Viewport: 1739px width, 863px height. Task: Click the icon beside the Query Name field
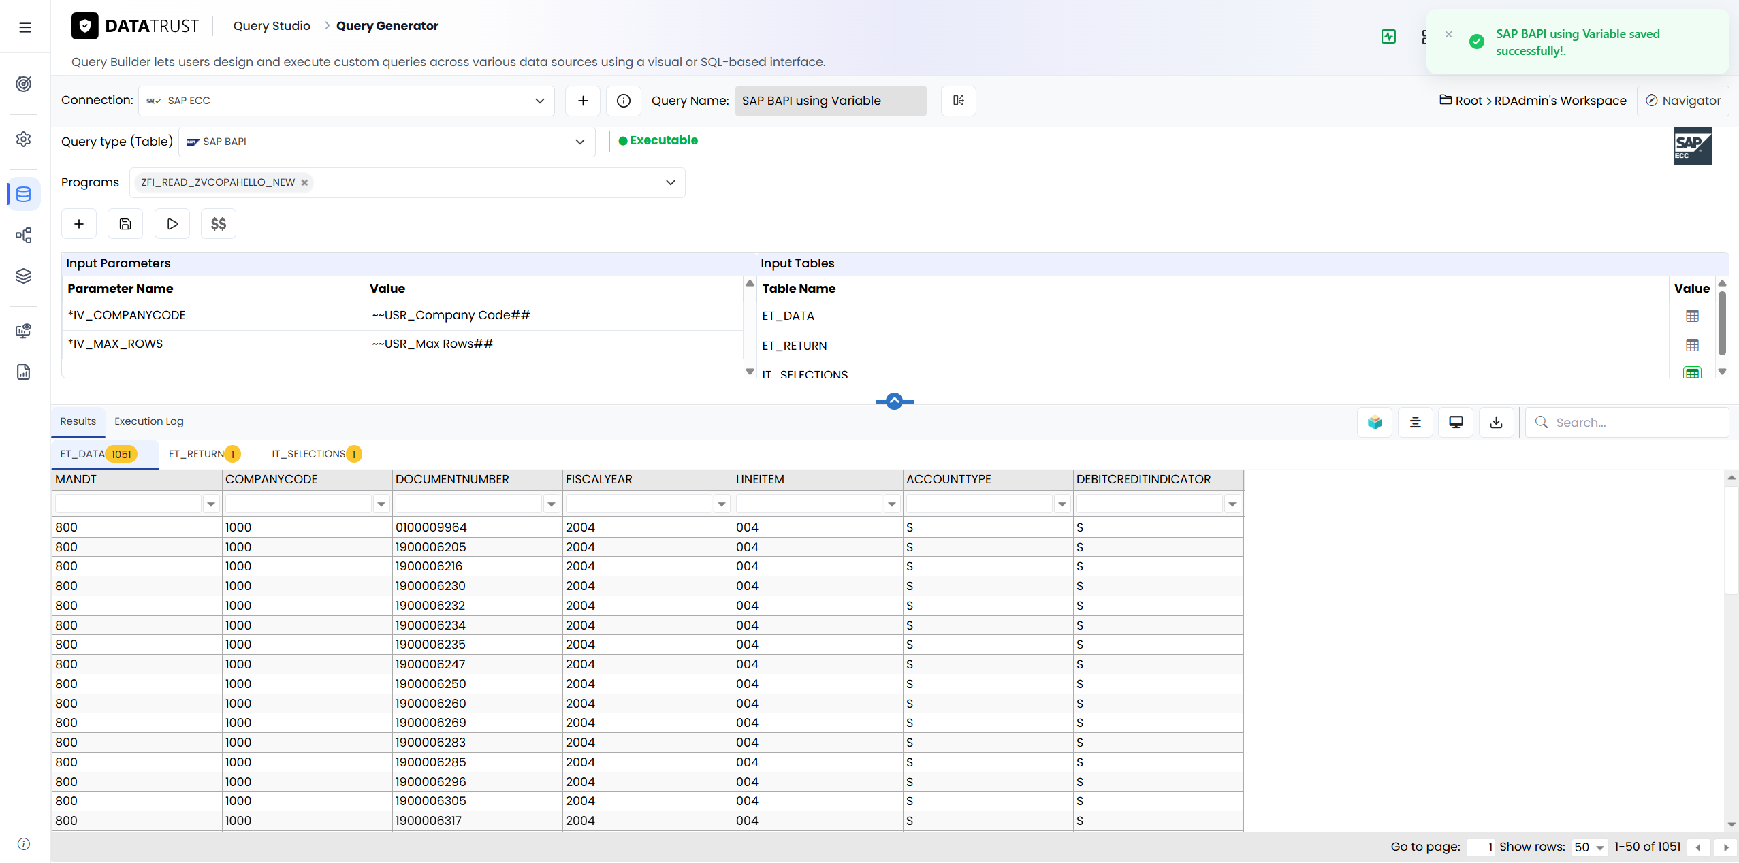point(958,101)
